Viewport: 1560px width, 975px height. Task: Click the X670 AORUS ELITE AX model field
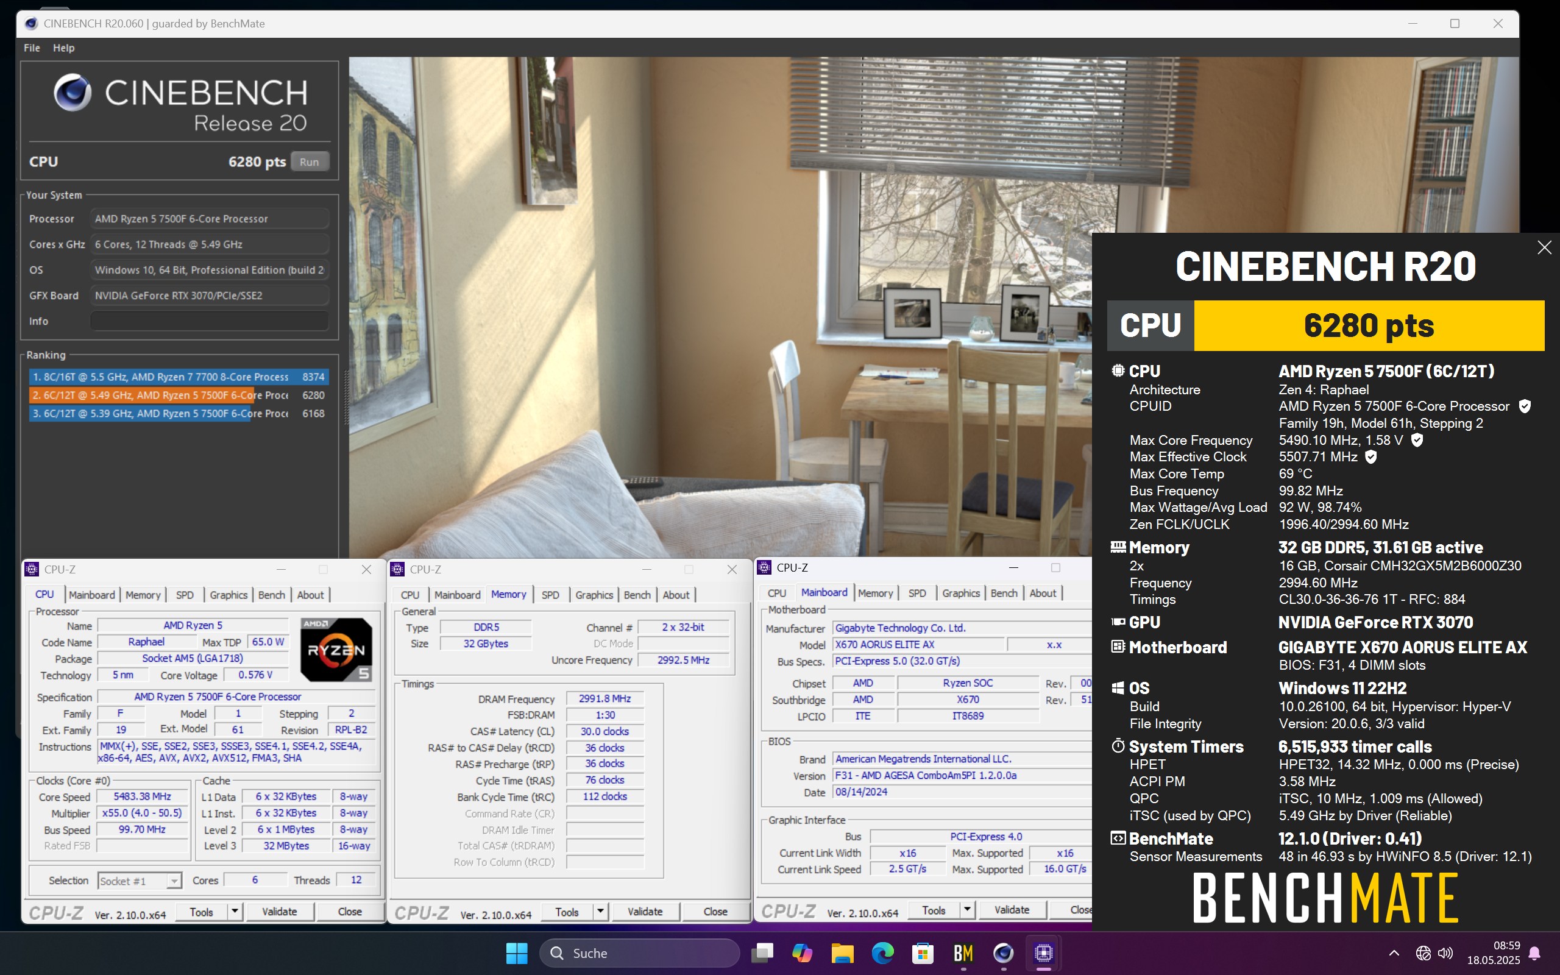pos(918,644)
